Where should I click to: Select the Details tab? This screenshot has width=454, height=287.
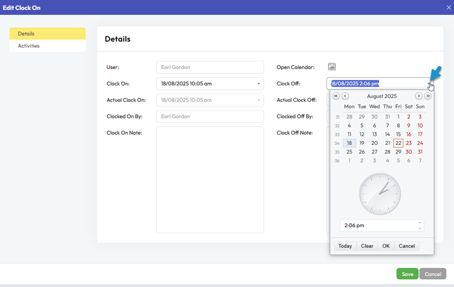coord(47,34)
